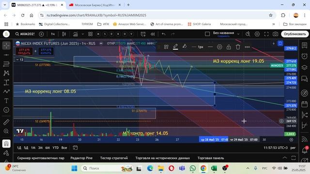Open the emoji and icons tool
Screen dimensions: 310x174
(x=6, y=110)
